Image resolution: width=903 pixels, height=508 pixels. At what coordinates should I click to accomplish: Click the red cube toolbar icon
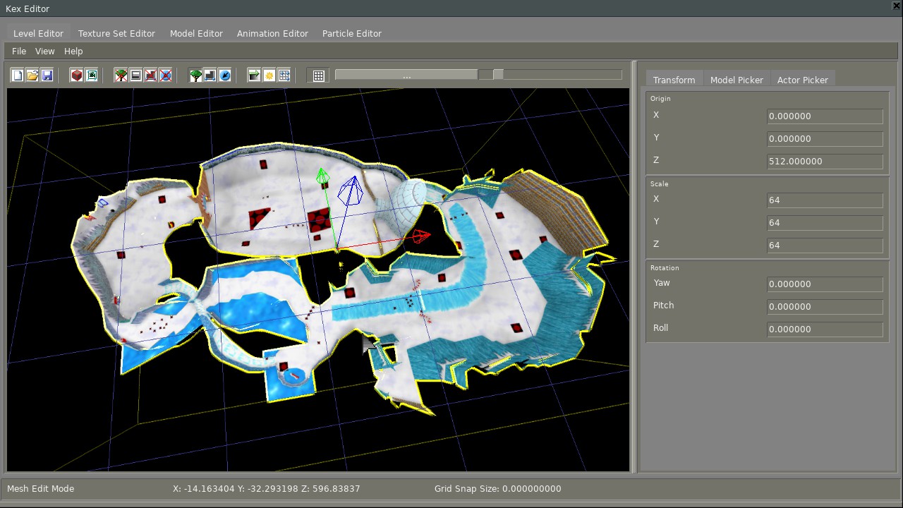click(x=77, y=75)
